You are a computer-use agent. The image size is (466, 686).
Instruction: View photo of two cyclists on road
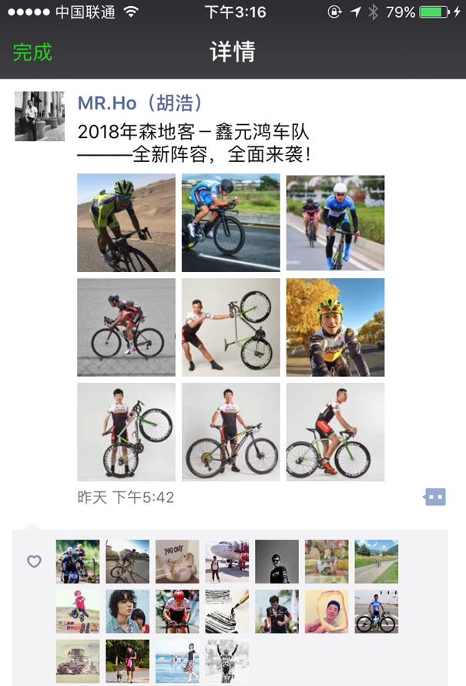335,223
